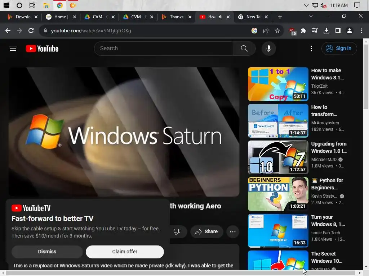Claim the YouTube TV offer
369x276 pixels.
pyautogui.click(x=125, y=252)
